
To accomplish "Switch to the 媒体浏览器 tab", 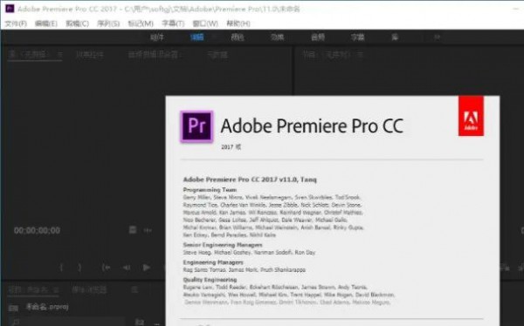I will pyautogui.click(x=90, y=289).
